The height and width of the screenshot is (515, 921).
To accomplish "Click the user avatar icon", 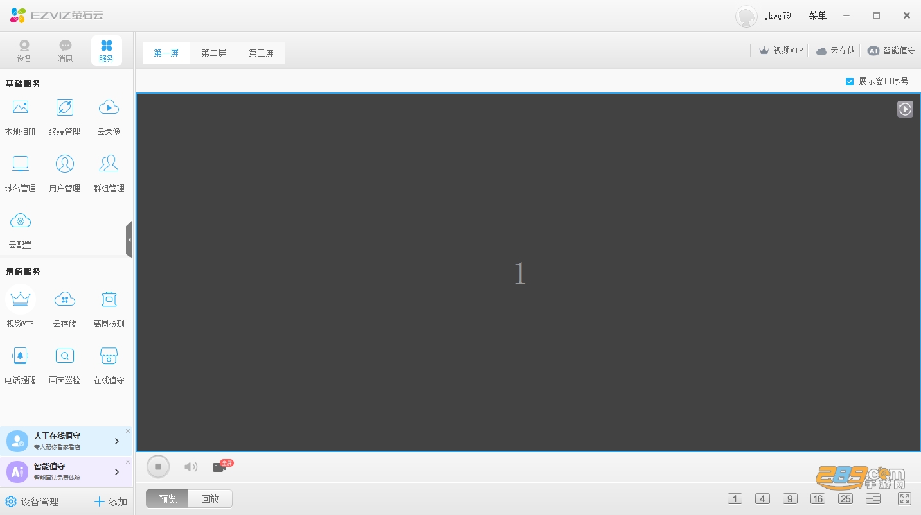I will tap(746, 16).
